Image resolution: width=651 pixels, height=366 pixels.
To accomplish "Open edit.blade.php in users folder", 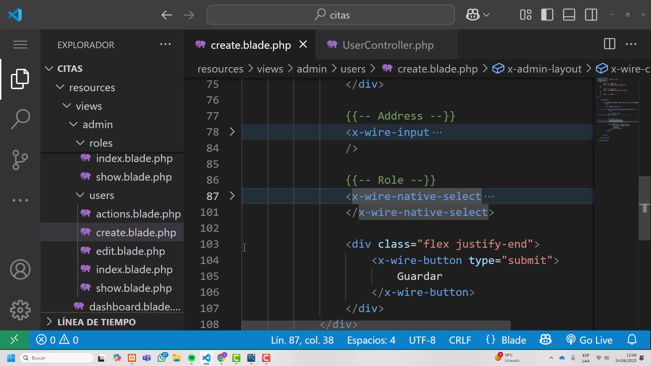I will click(130, 251).
